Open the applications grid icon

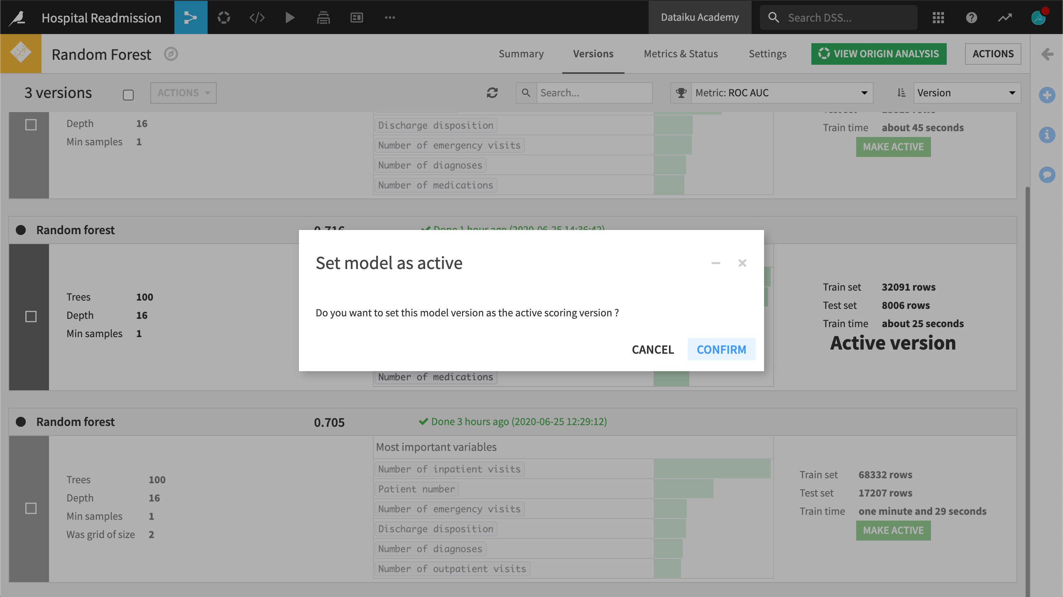click(x=938, y=17)
